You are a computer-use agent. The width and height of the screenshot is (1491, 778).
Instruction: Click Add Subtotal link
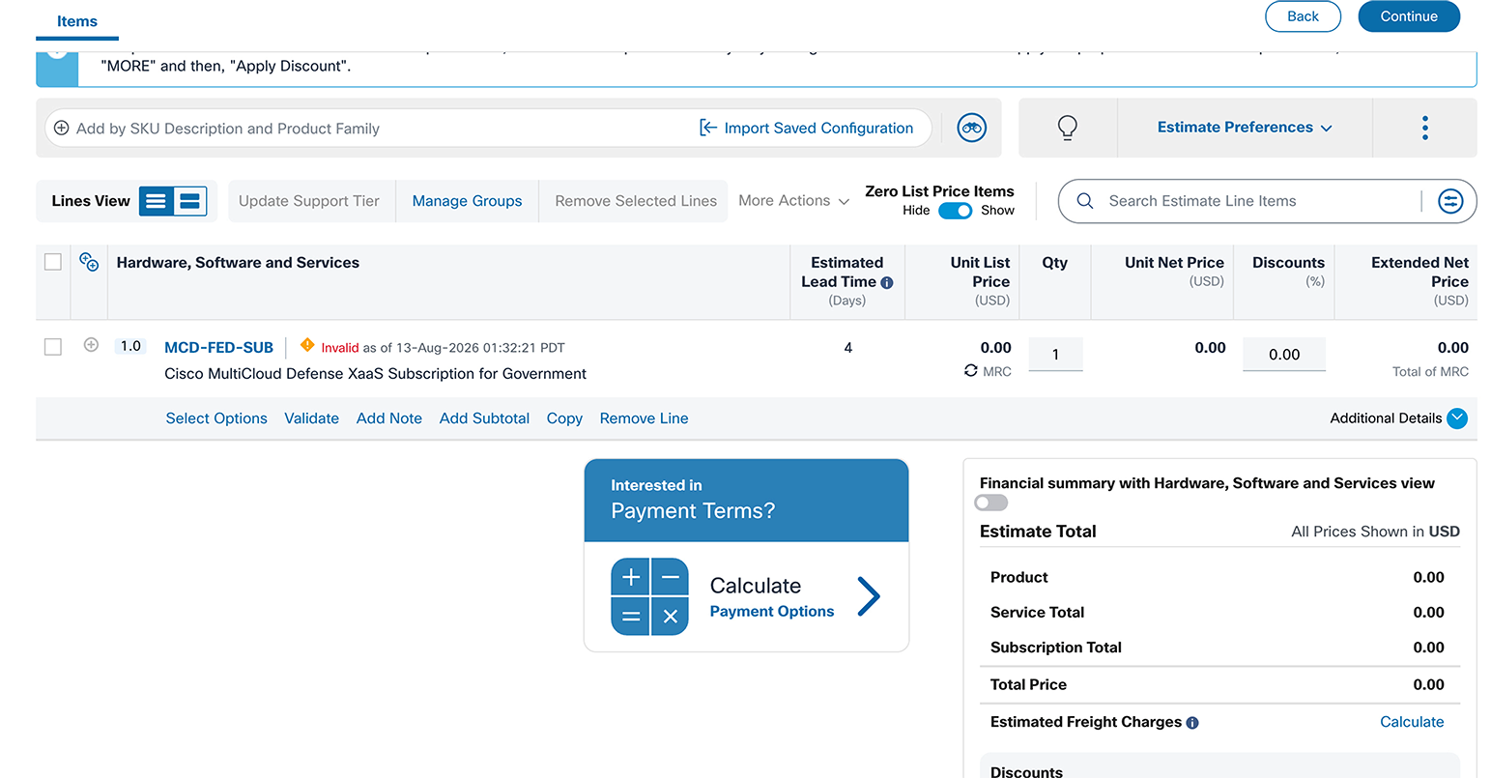click(x=484, y=418)
